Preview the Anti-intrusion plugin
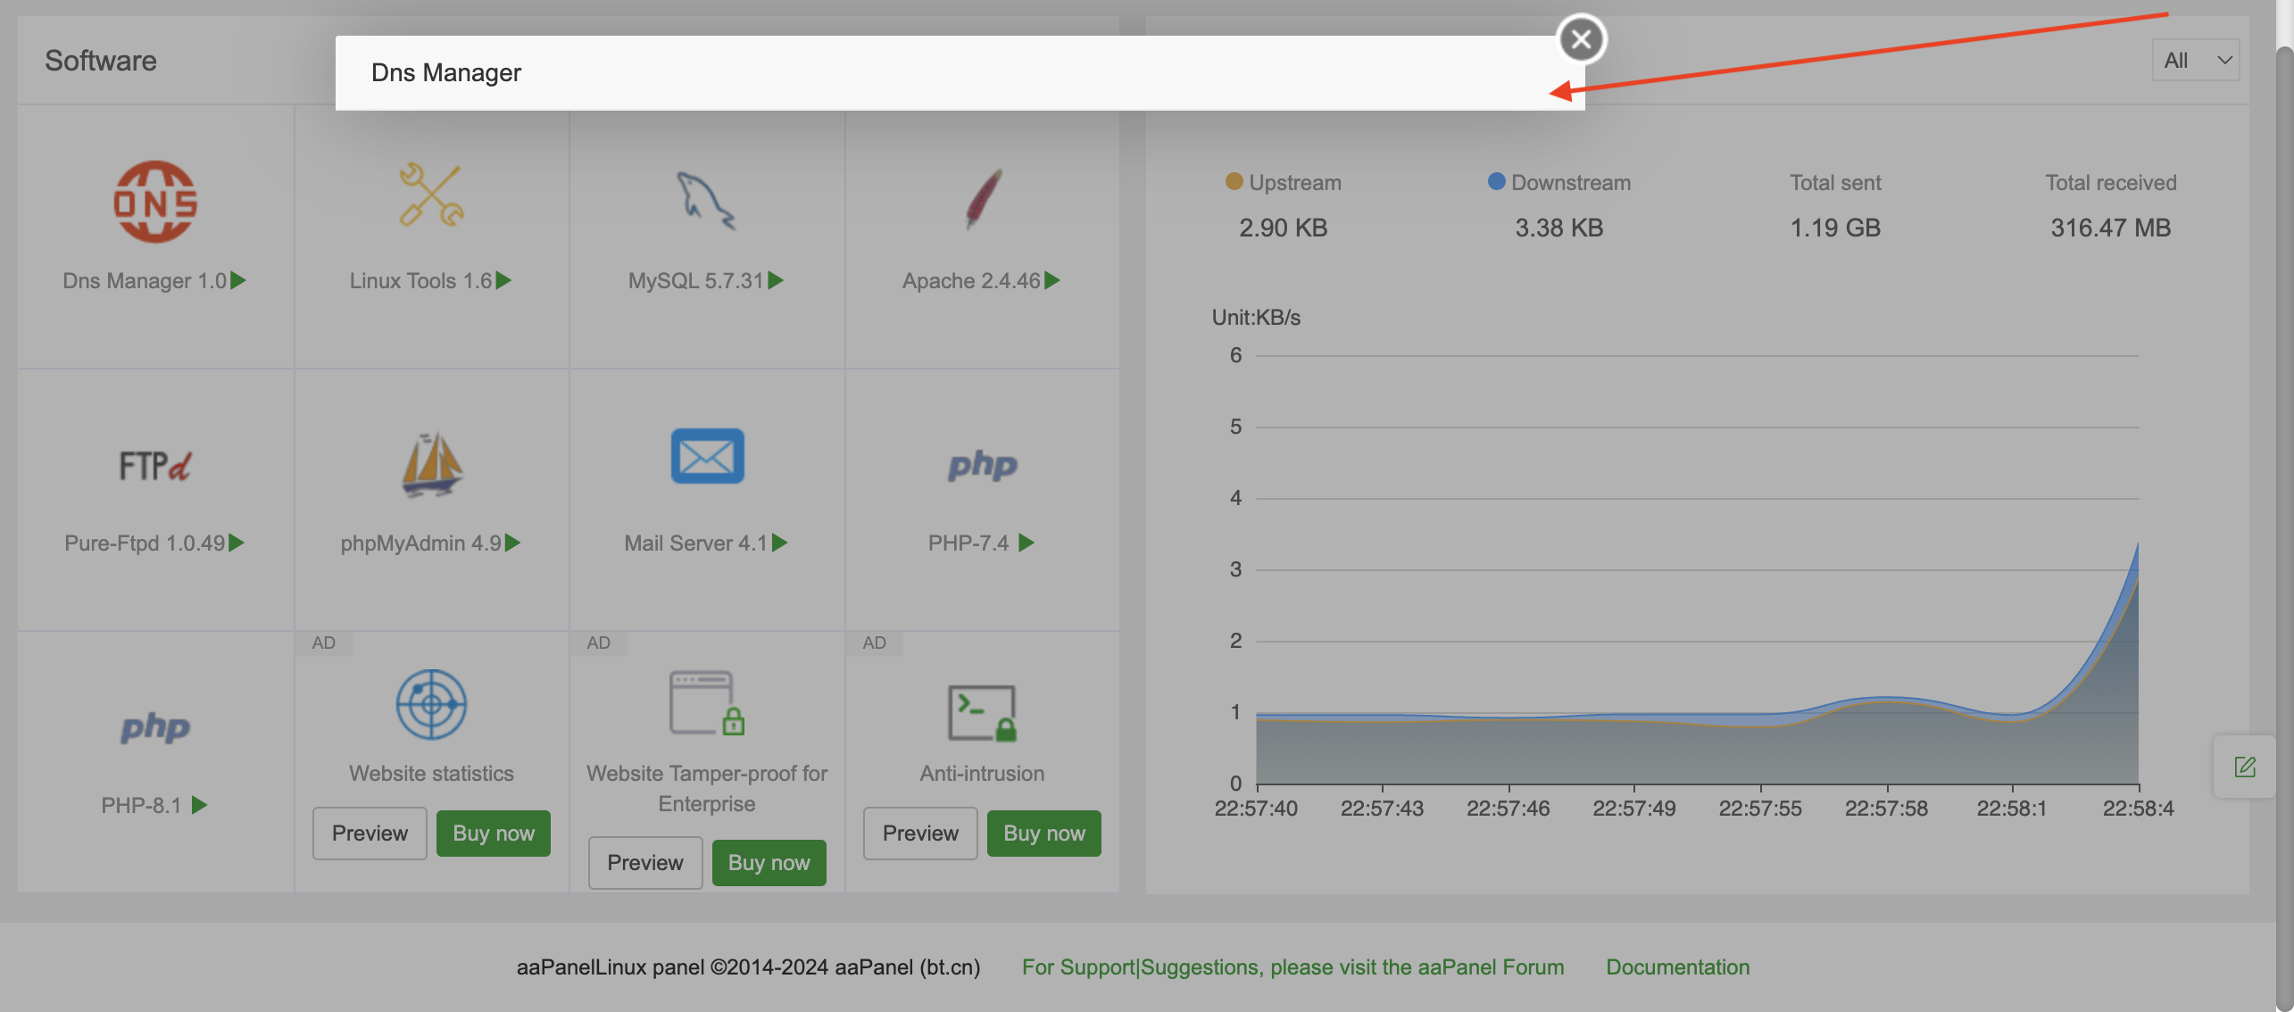 (x=919, y=833)
